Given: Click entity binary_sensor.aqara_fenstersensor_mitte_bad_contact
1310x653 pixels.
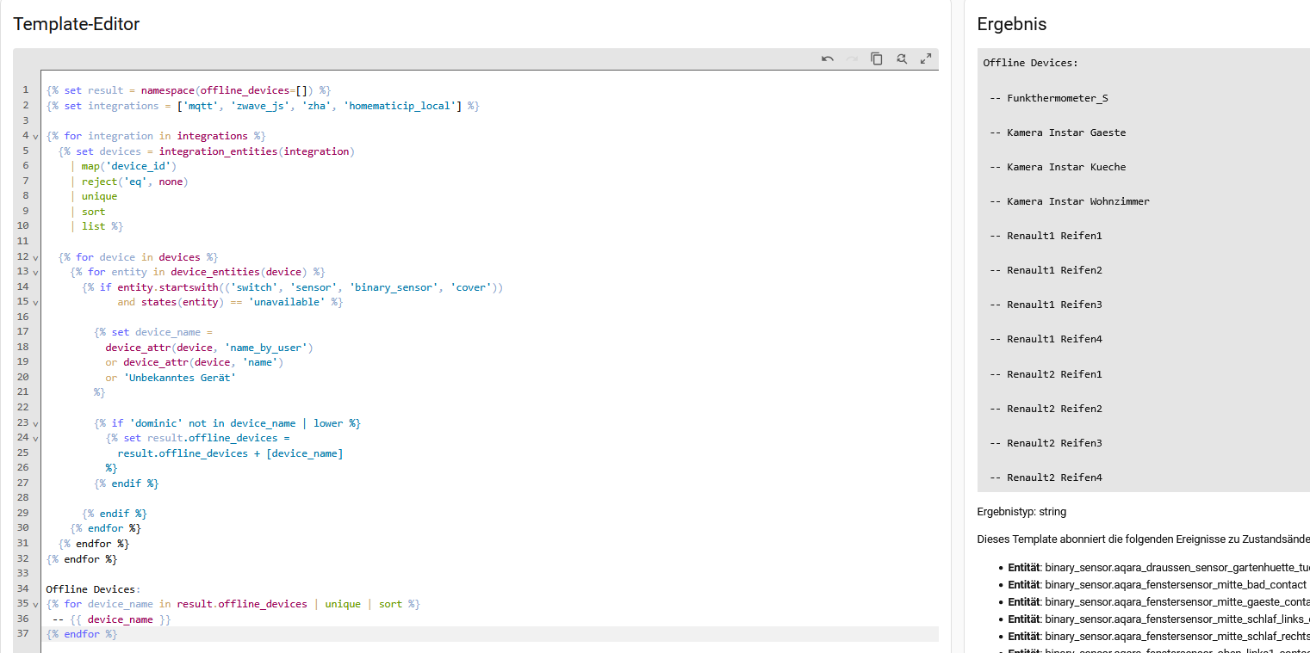Looking at the screenshot, I should [1157, 585].
